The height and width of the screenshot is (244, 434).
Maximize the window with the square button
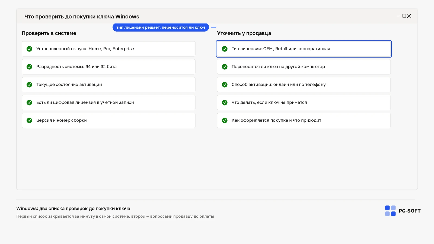tap(404, 16)
